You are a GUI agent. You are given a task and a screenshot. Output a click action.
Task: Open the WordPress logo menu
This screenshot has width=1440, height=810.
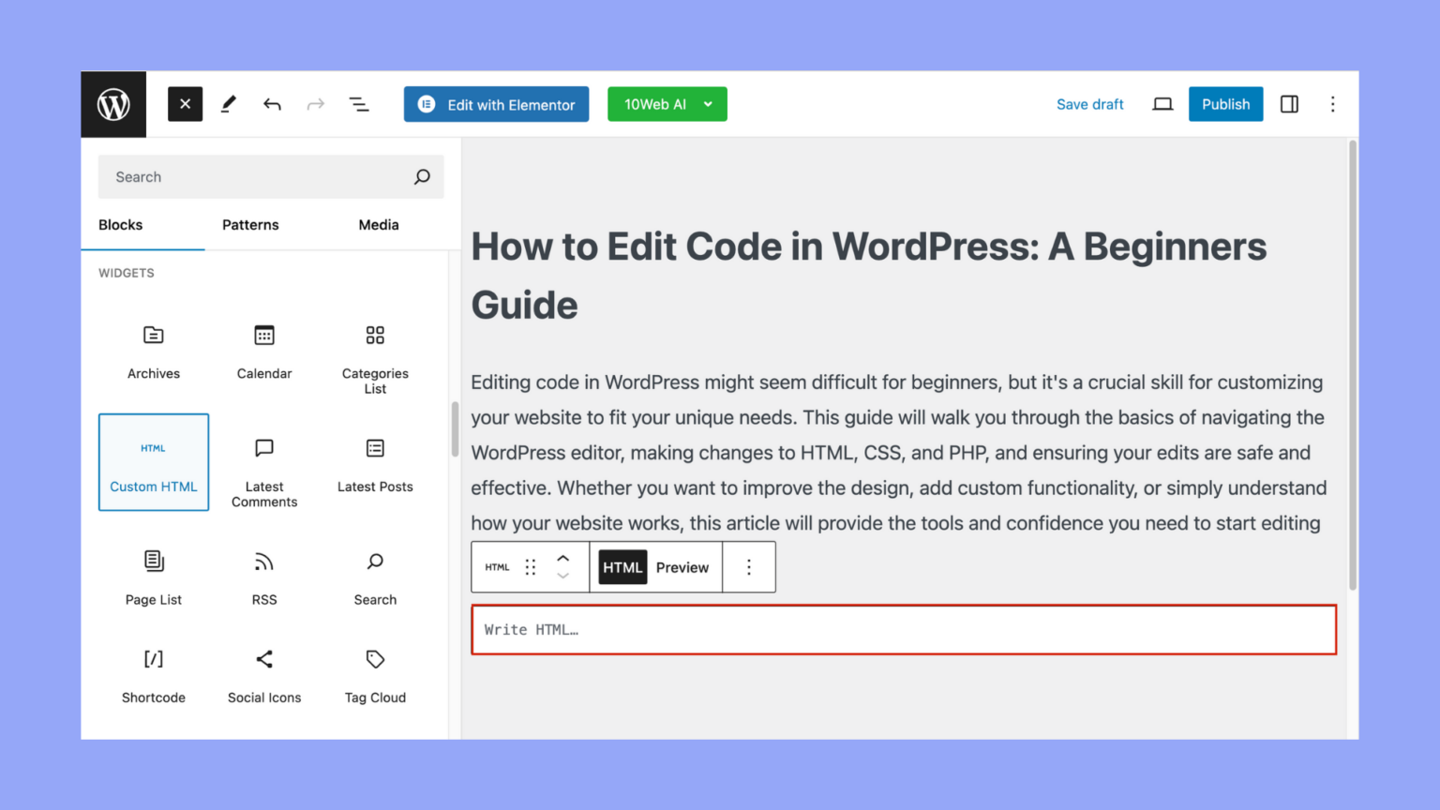tap(112, 104)
